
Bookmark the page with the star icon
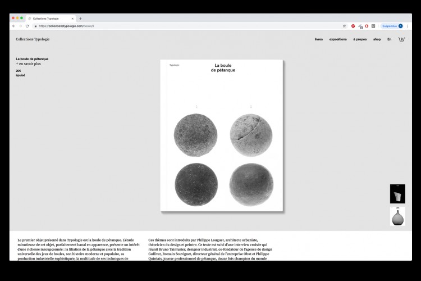[344, 26]
